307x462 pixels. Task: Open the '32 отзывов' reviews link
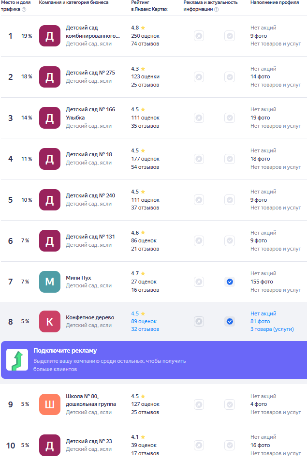point(145,329)
